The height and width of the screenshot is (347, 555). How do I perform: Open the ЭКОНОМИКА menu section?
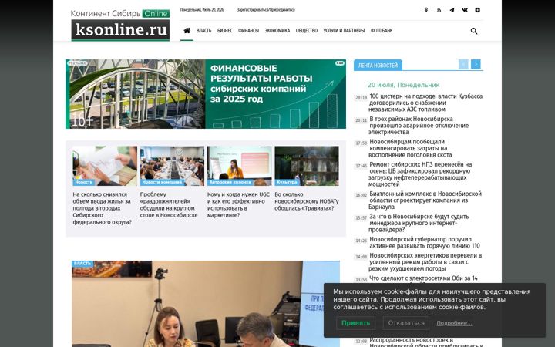[x=277, y=30]
